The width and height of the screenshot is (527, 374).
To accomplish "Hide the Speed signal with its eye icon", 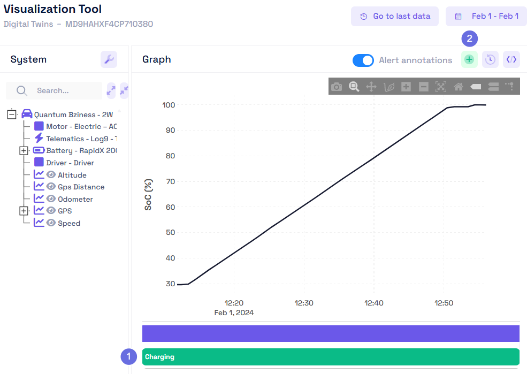I will click(51, 223).
